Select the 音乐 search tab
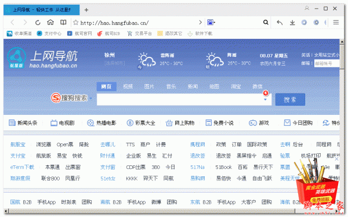Screen dimensions: 348x217 click(171, 86)
